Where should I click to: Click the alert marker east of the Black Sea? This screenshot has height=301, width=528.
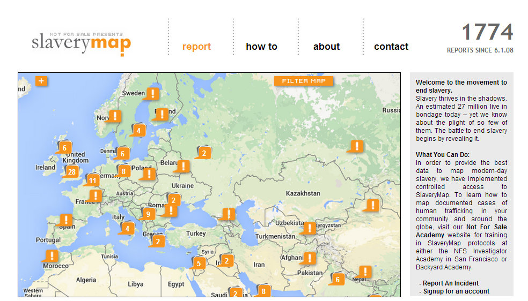228,214
